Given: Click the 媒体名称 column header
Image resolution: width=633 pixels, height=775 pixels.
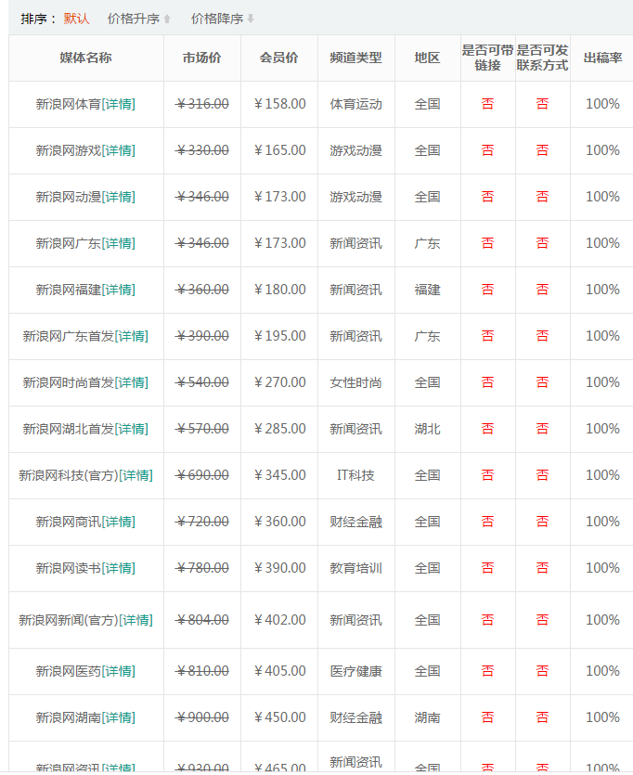Looking at the screenshot, I should pos(85,58).
